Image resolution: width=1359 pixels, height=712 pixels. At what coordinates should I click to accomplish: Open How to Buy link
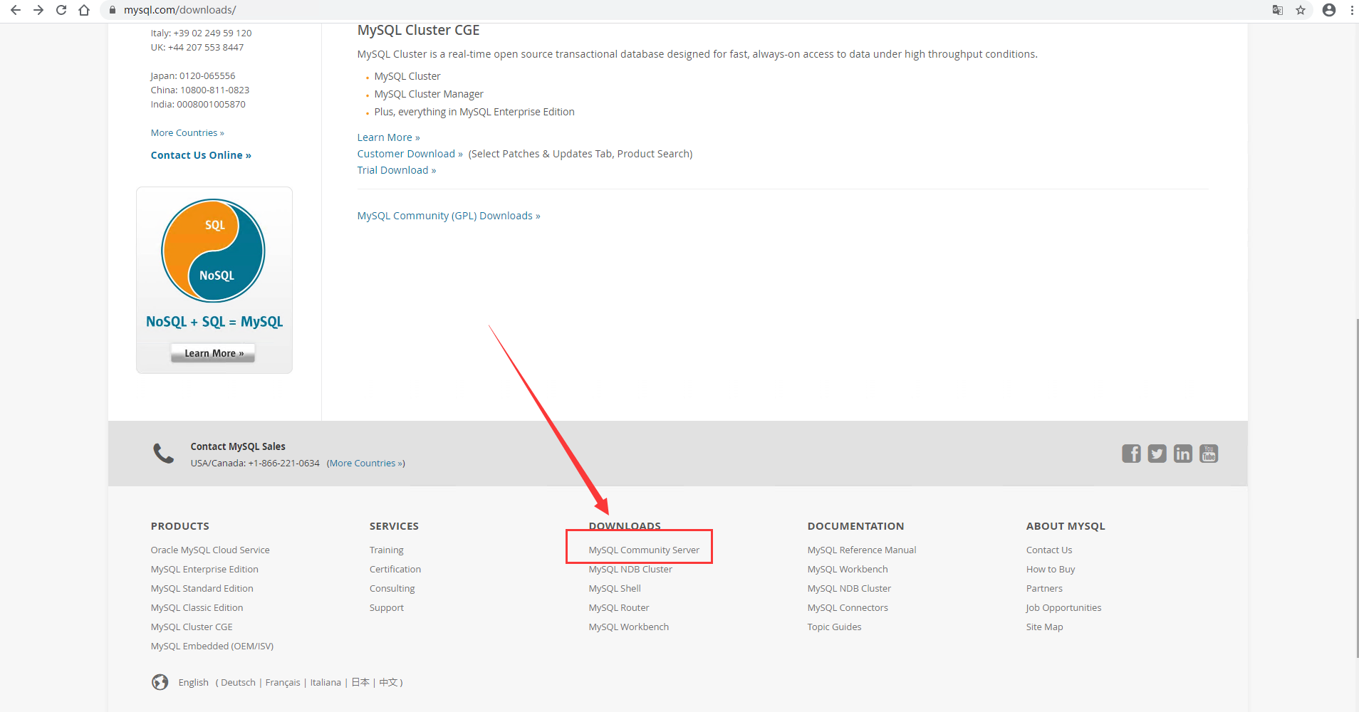click(x=1051, y=570)
